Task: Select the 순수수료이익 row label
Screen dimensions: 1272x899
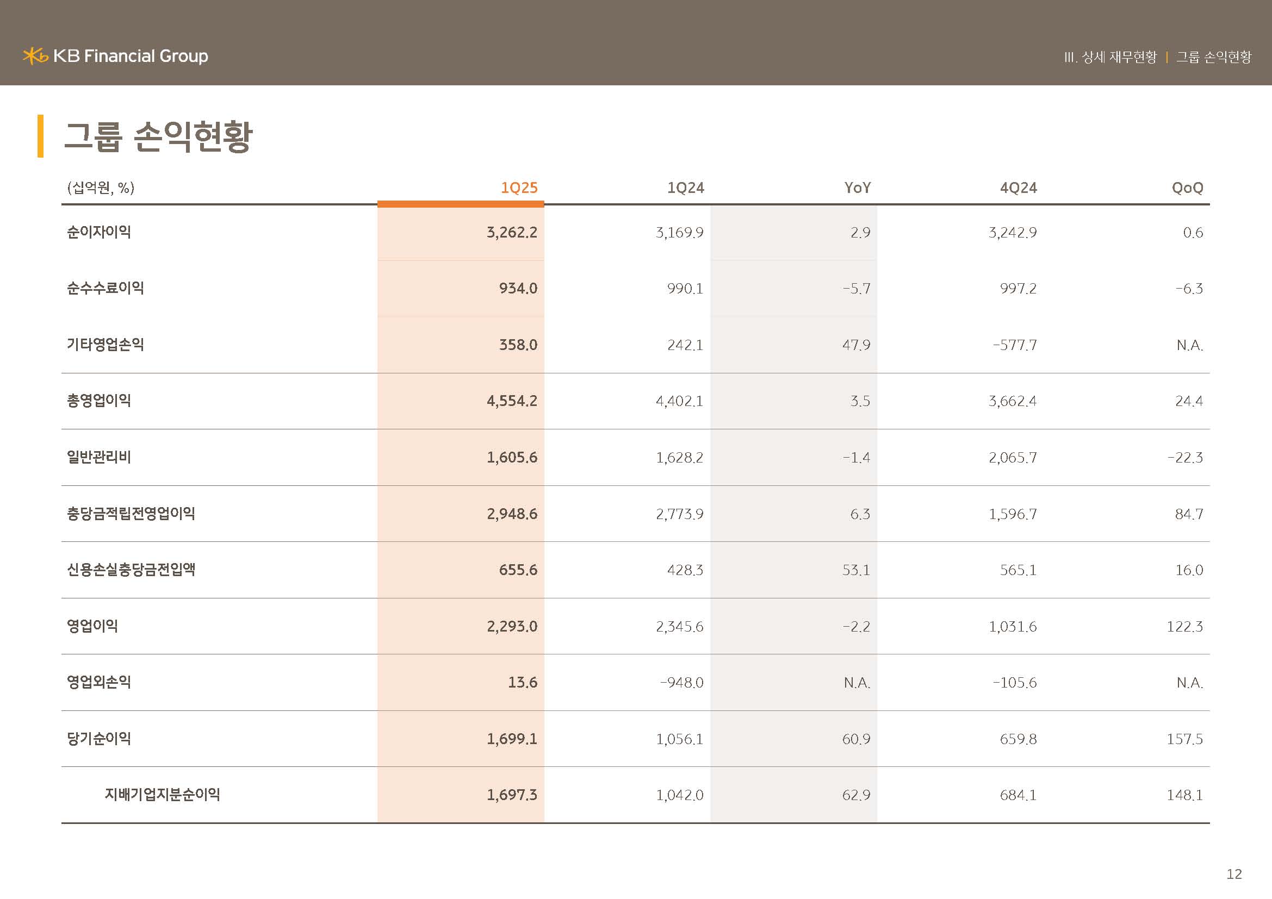Action: (106, 288)
